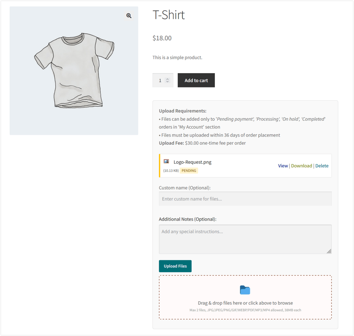This screenshot has width=354, height=336.
Task: Click the T-Shirt product title
Action: pyautogui.click(x=168, y=15)
